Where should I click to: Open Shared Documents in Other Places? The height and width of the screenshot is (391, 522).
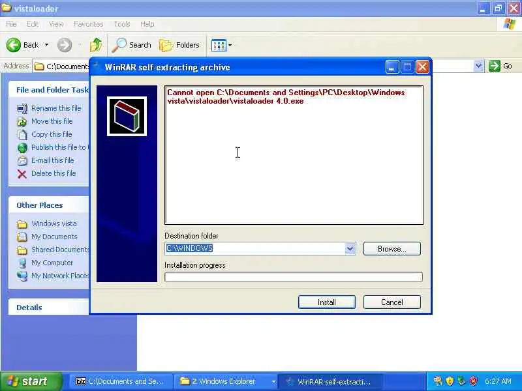pyautogui.click(x=60, y=250)
